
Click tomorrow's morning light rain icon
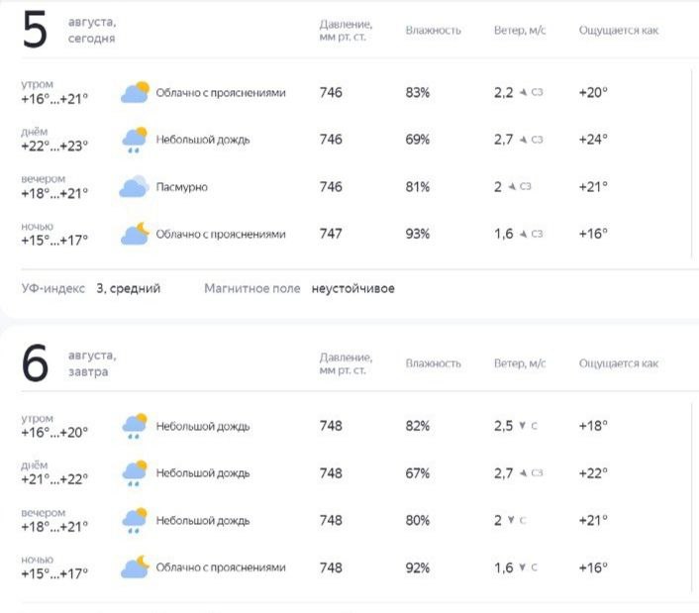(x=135, y=427)
